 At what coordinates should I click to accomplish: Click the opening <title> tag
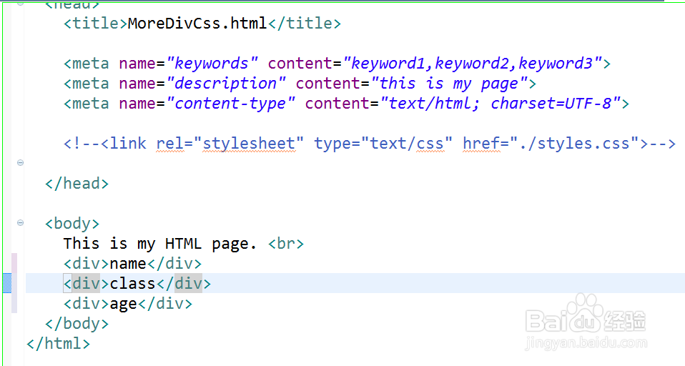[95, 23]
